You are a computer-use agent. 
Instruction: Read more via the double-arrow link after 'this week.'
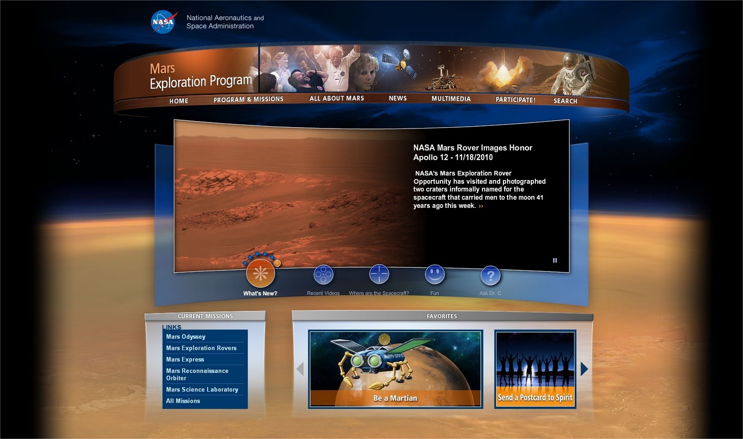coord(481,206)
